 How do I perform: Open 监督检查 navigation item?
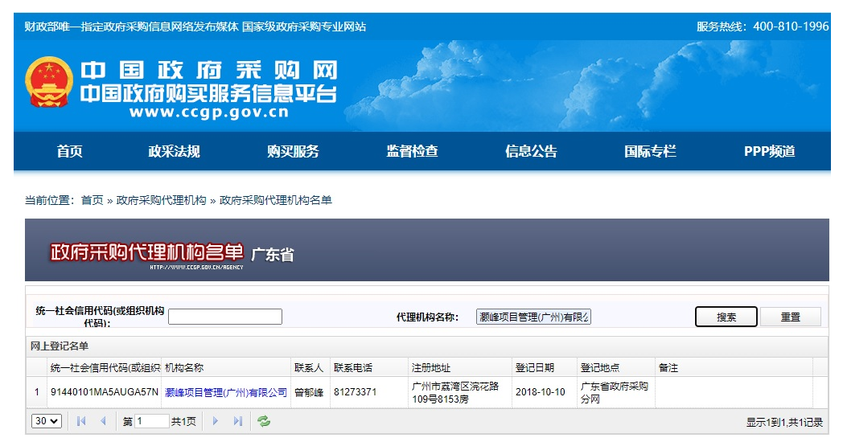coord(412,151)
